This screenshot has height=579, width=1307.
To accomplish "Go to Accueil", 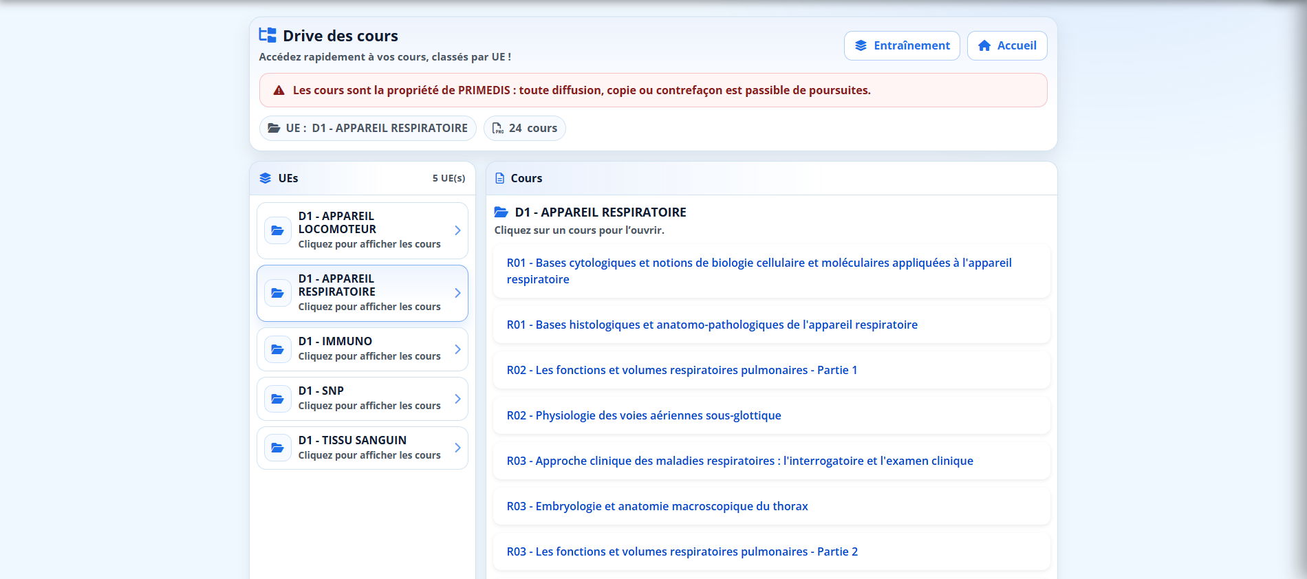I will pyautogui.click(x=1007, y=45).
